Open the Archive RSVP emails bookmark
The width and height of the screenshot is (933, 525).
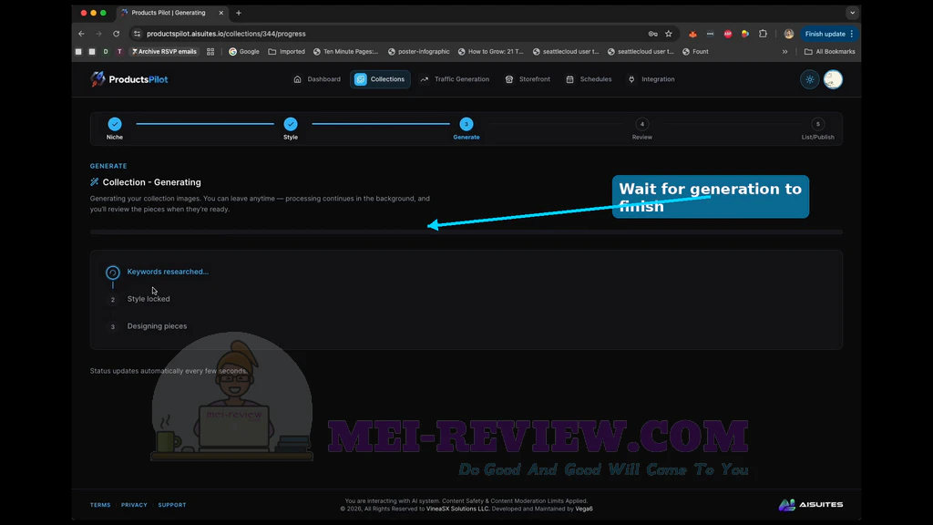pyautogui.click(x=164, y=52)
